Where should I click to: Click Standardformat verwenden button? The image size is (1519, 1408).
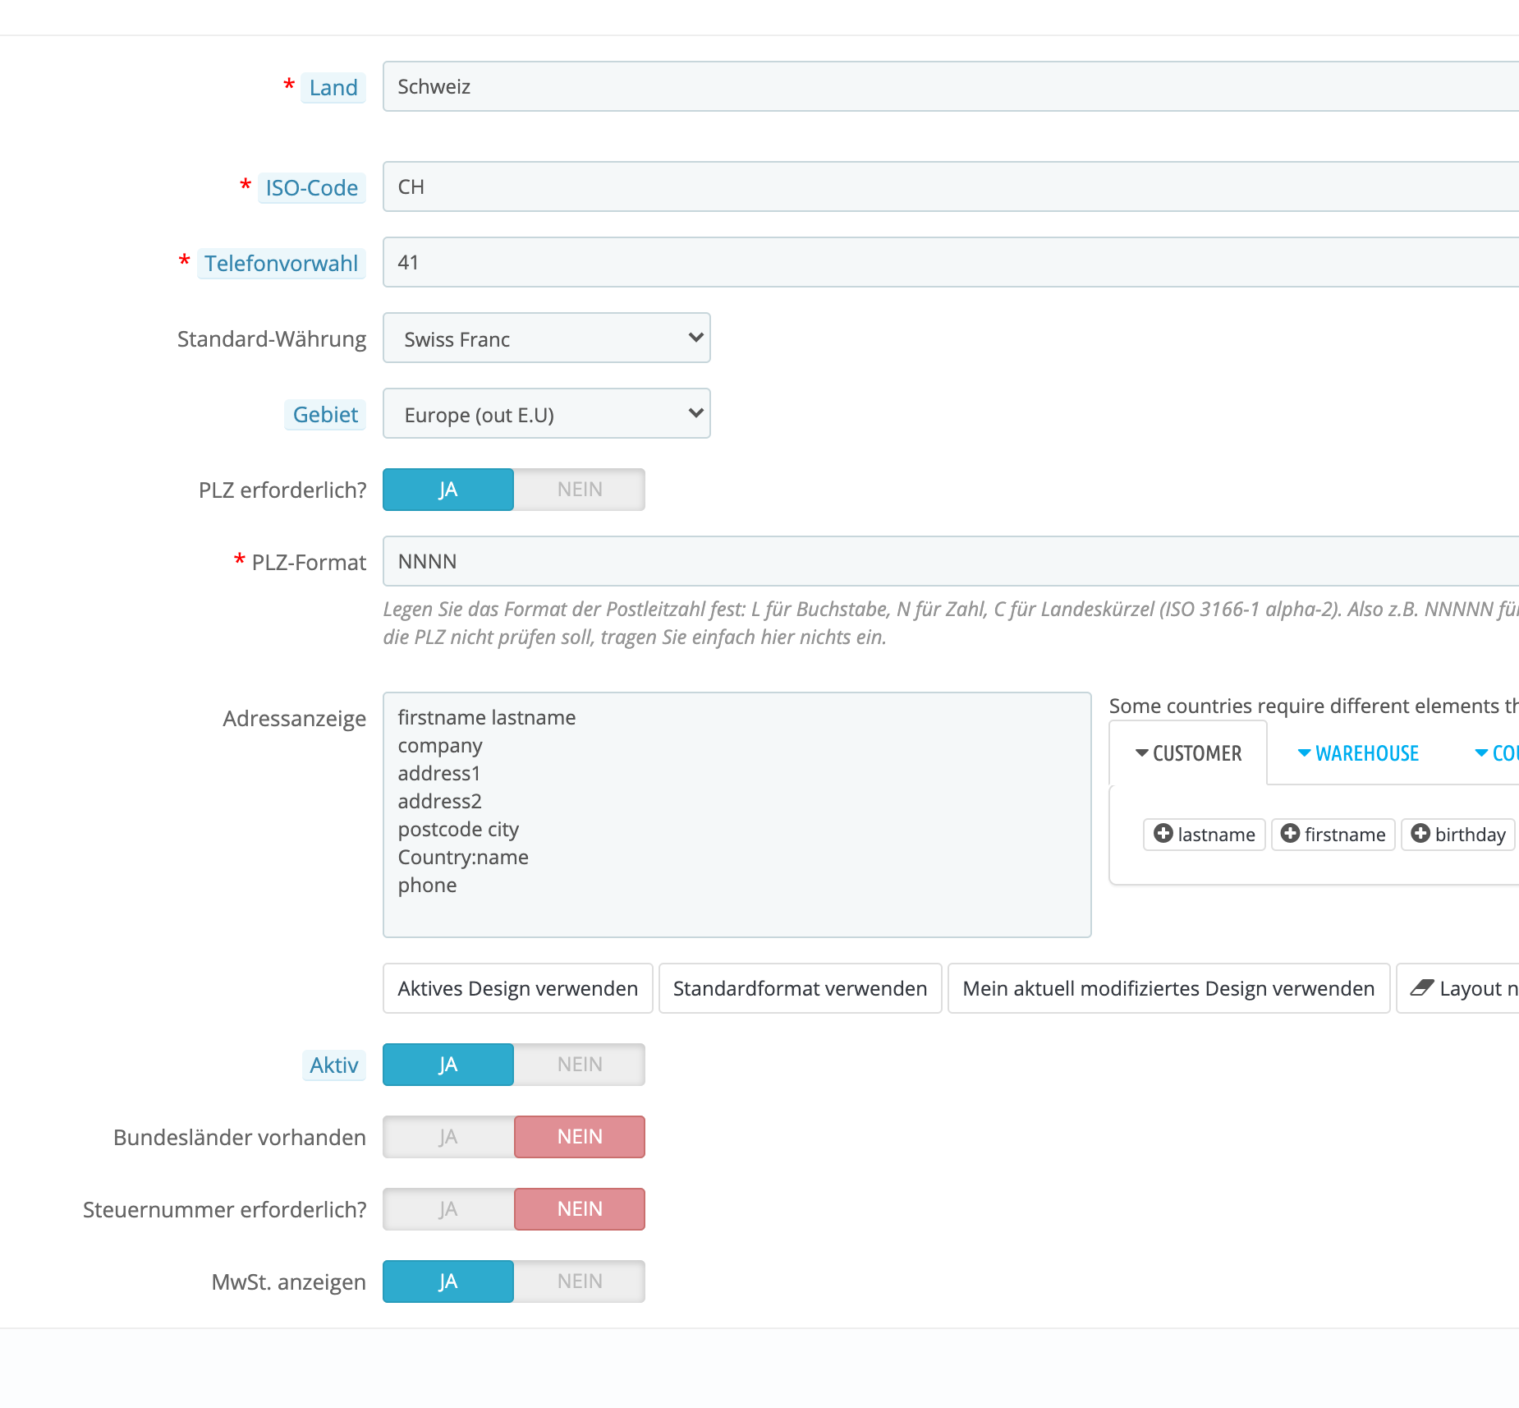[801, 988]
